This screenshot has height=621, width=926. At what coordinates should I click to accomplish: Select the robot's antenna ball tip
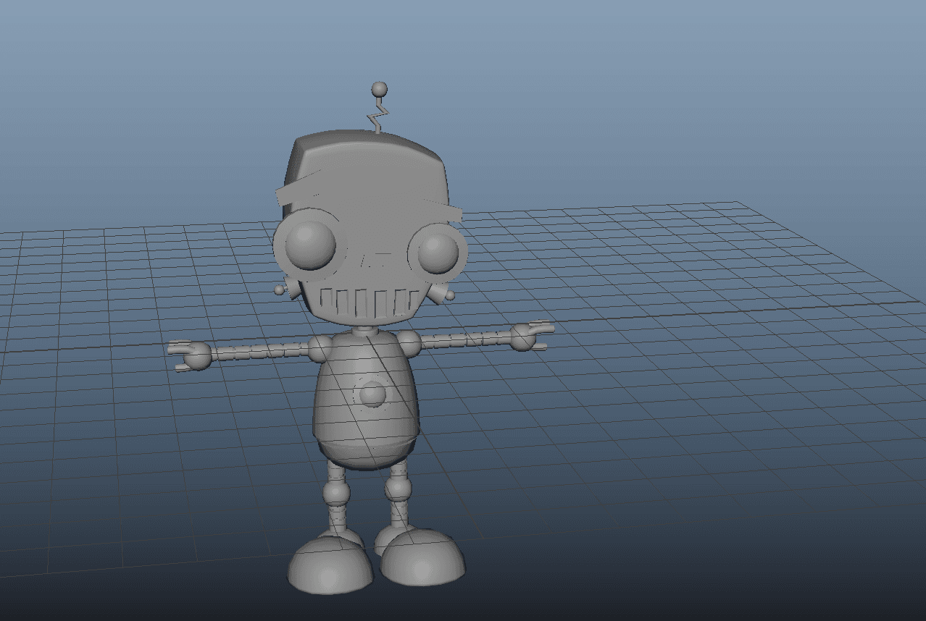pos(379,89)
